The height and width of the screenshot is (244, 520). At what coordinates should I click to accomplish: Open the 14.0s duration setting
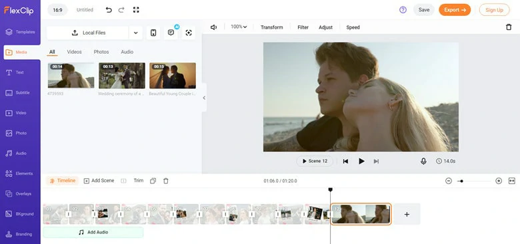pos(446,161)
